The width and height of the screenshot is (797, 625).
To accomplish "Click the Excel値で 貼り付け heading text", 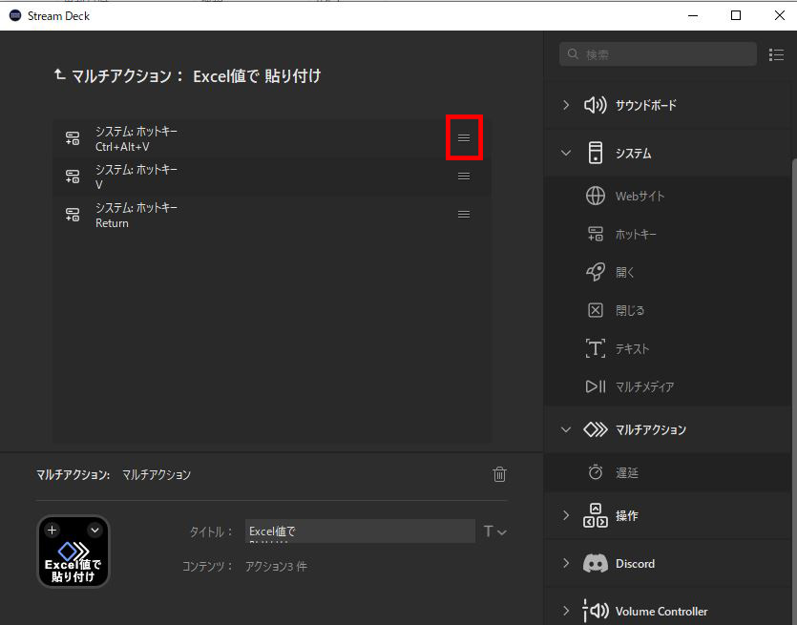I will [x=257, y=76].
